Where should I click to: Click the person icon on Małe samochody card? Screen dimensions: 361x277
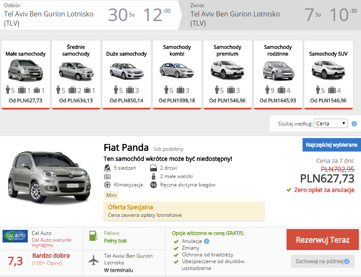pos(8,90)
